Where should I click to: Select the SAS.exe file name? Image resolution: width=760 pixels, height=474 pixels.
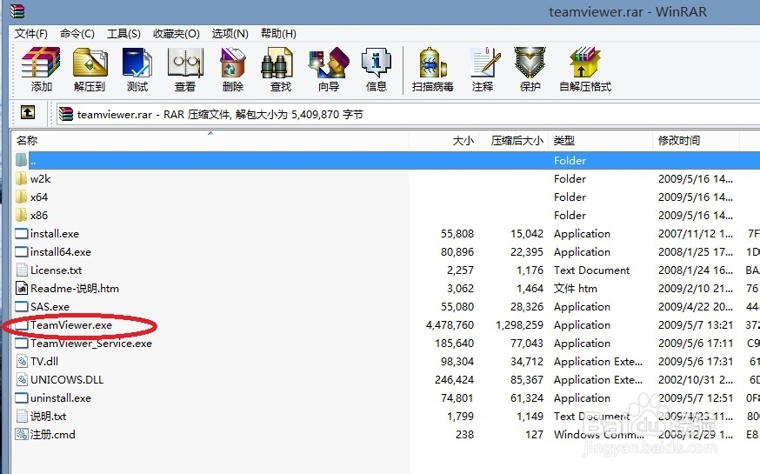50,307
